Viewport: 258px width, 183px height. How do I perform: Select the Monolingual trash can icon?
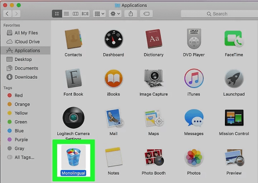click(x=73, y=157)
